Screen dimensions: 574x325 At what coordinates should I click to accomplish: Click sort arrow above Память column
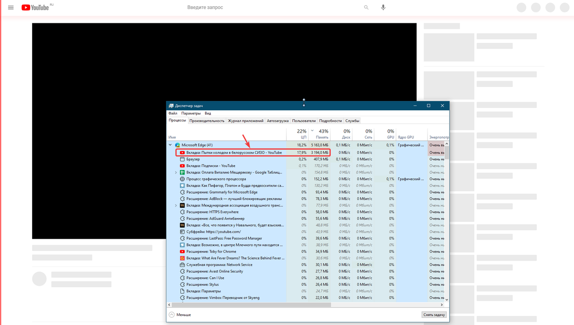(312, 130)
